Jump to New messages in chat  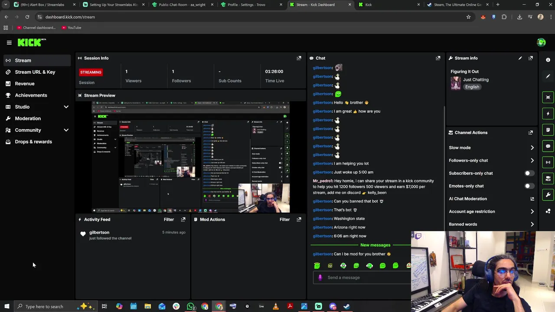[375, 245]
